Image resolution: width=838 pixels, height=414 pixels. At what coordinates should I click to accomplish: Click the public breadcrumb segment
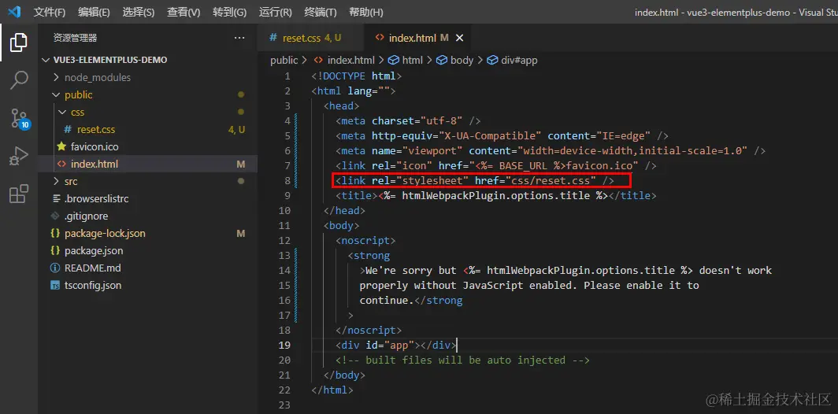click(284, 61)
